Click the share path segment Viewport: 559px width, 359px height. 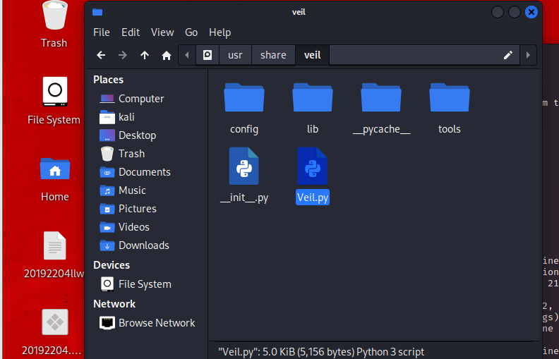(x=273, y=55)
